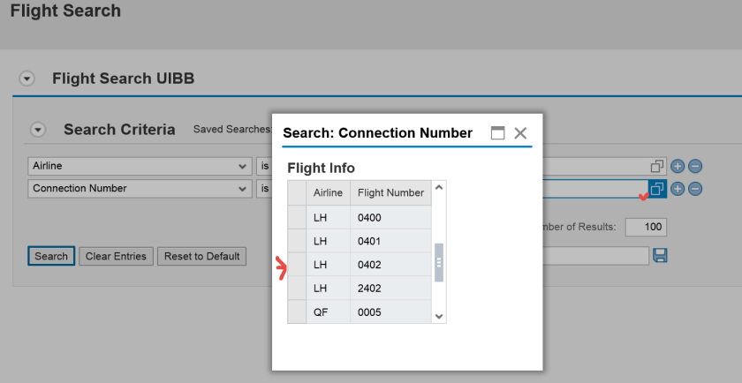The width and height of the screenshot is (742, 383).
Task: Click Reset to Default
Action: point(201,256)
